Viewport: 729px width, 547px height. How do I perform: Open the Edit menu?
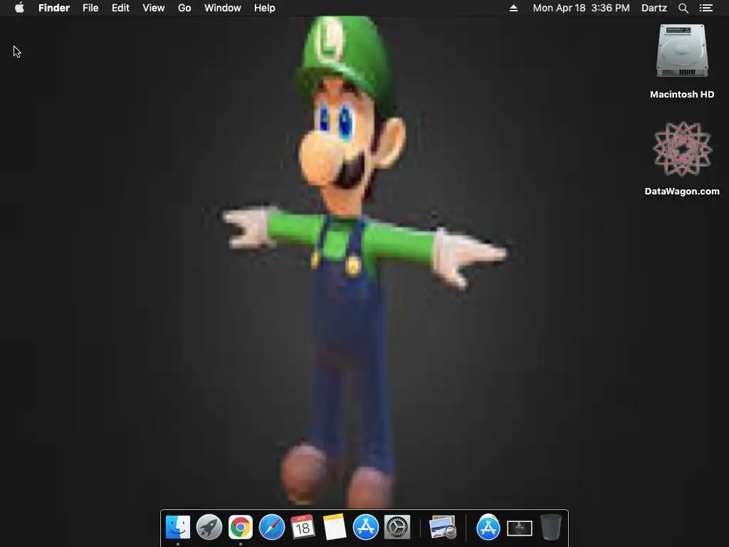tap(120, 8)
